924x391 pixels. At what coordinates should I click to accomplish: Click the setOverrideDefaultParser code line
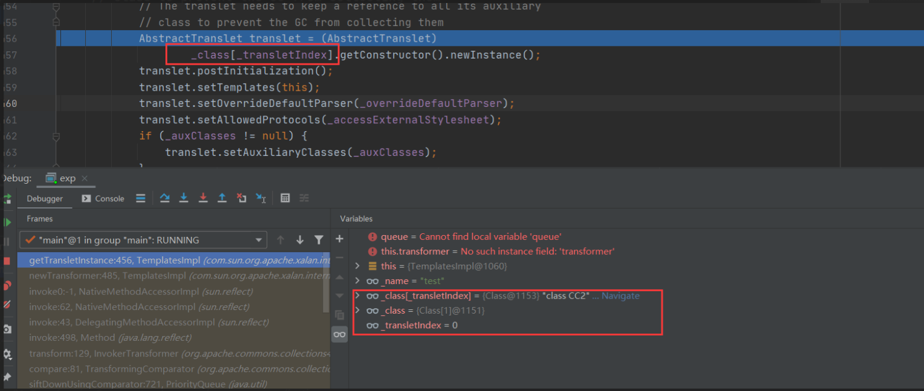(327, 103)
